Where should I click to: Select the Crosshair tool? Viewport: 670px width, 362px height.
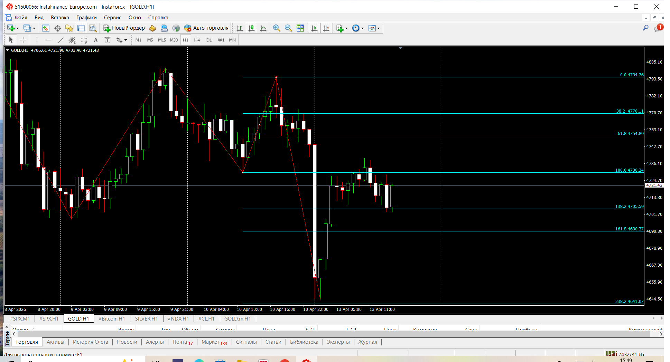click(x=23, y=40)
